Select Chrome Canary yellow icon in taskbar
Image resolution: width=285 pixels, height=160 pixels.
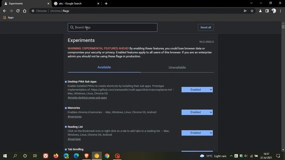(97, 156)
